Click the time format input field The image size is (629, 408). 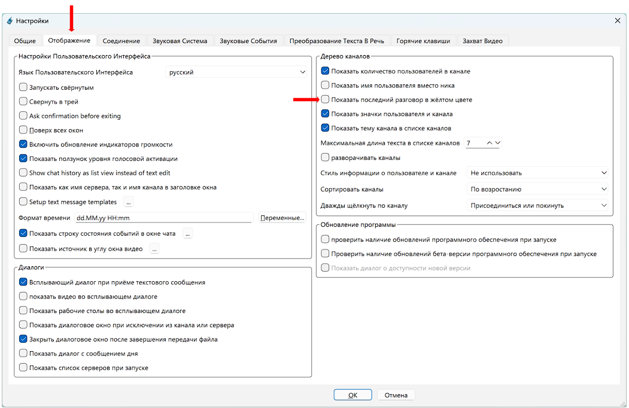(x=163, y=218)
